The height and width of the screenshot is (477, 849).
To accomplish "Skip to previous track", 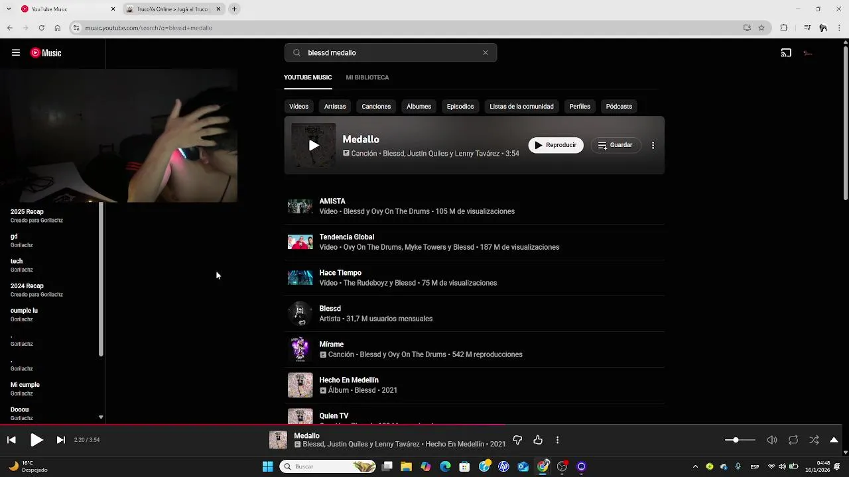I will coord(11,440).
